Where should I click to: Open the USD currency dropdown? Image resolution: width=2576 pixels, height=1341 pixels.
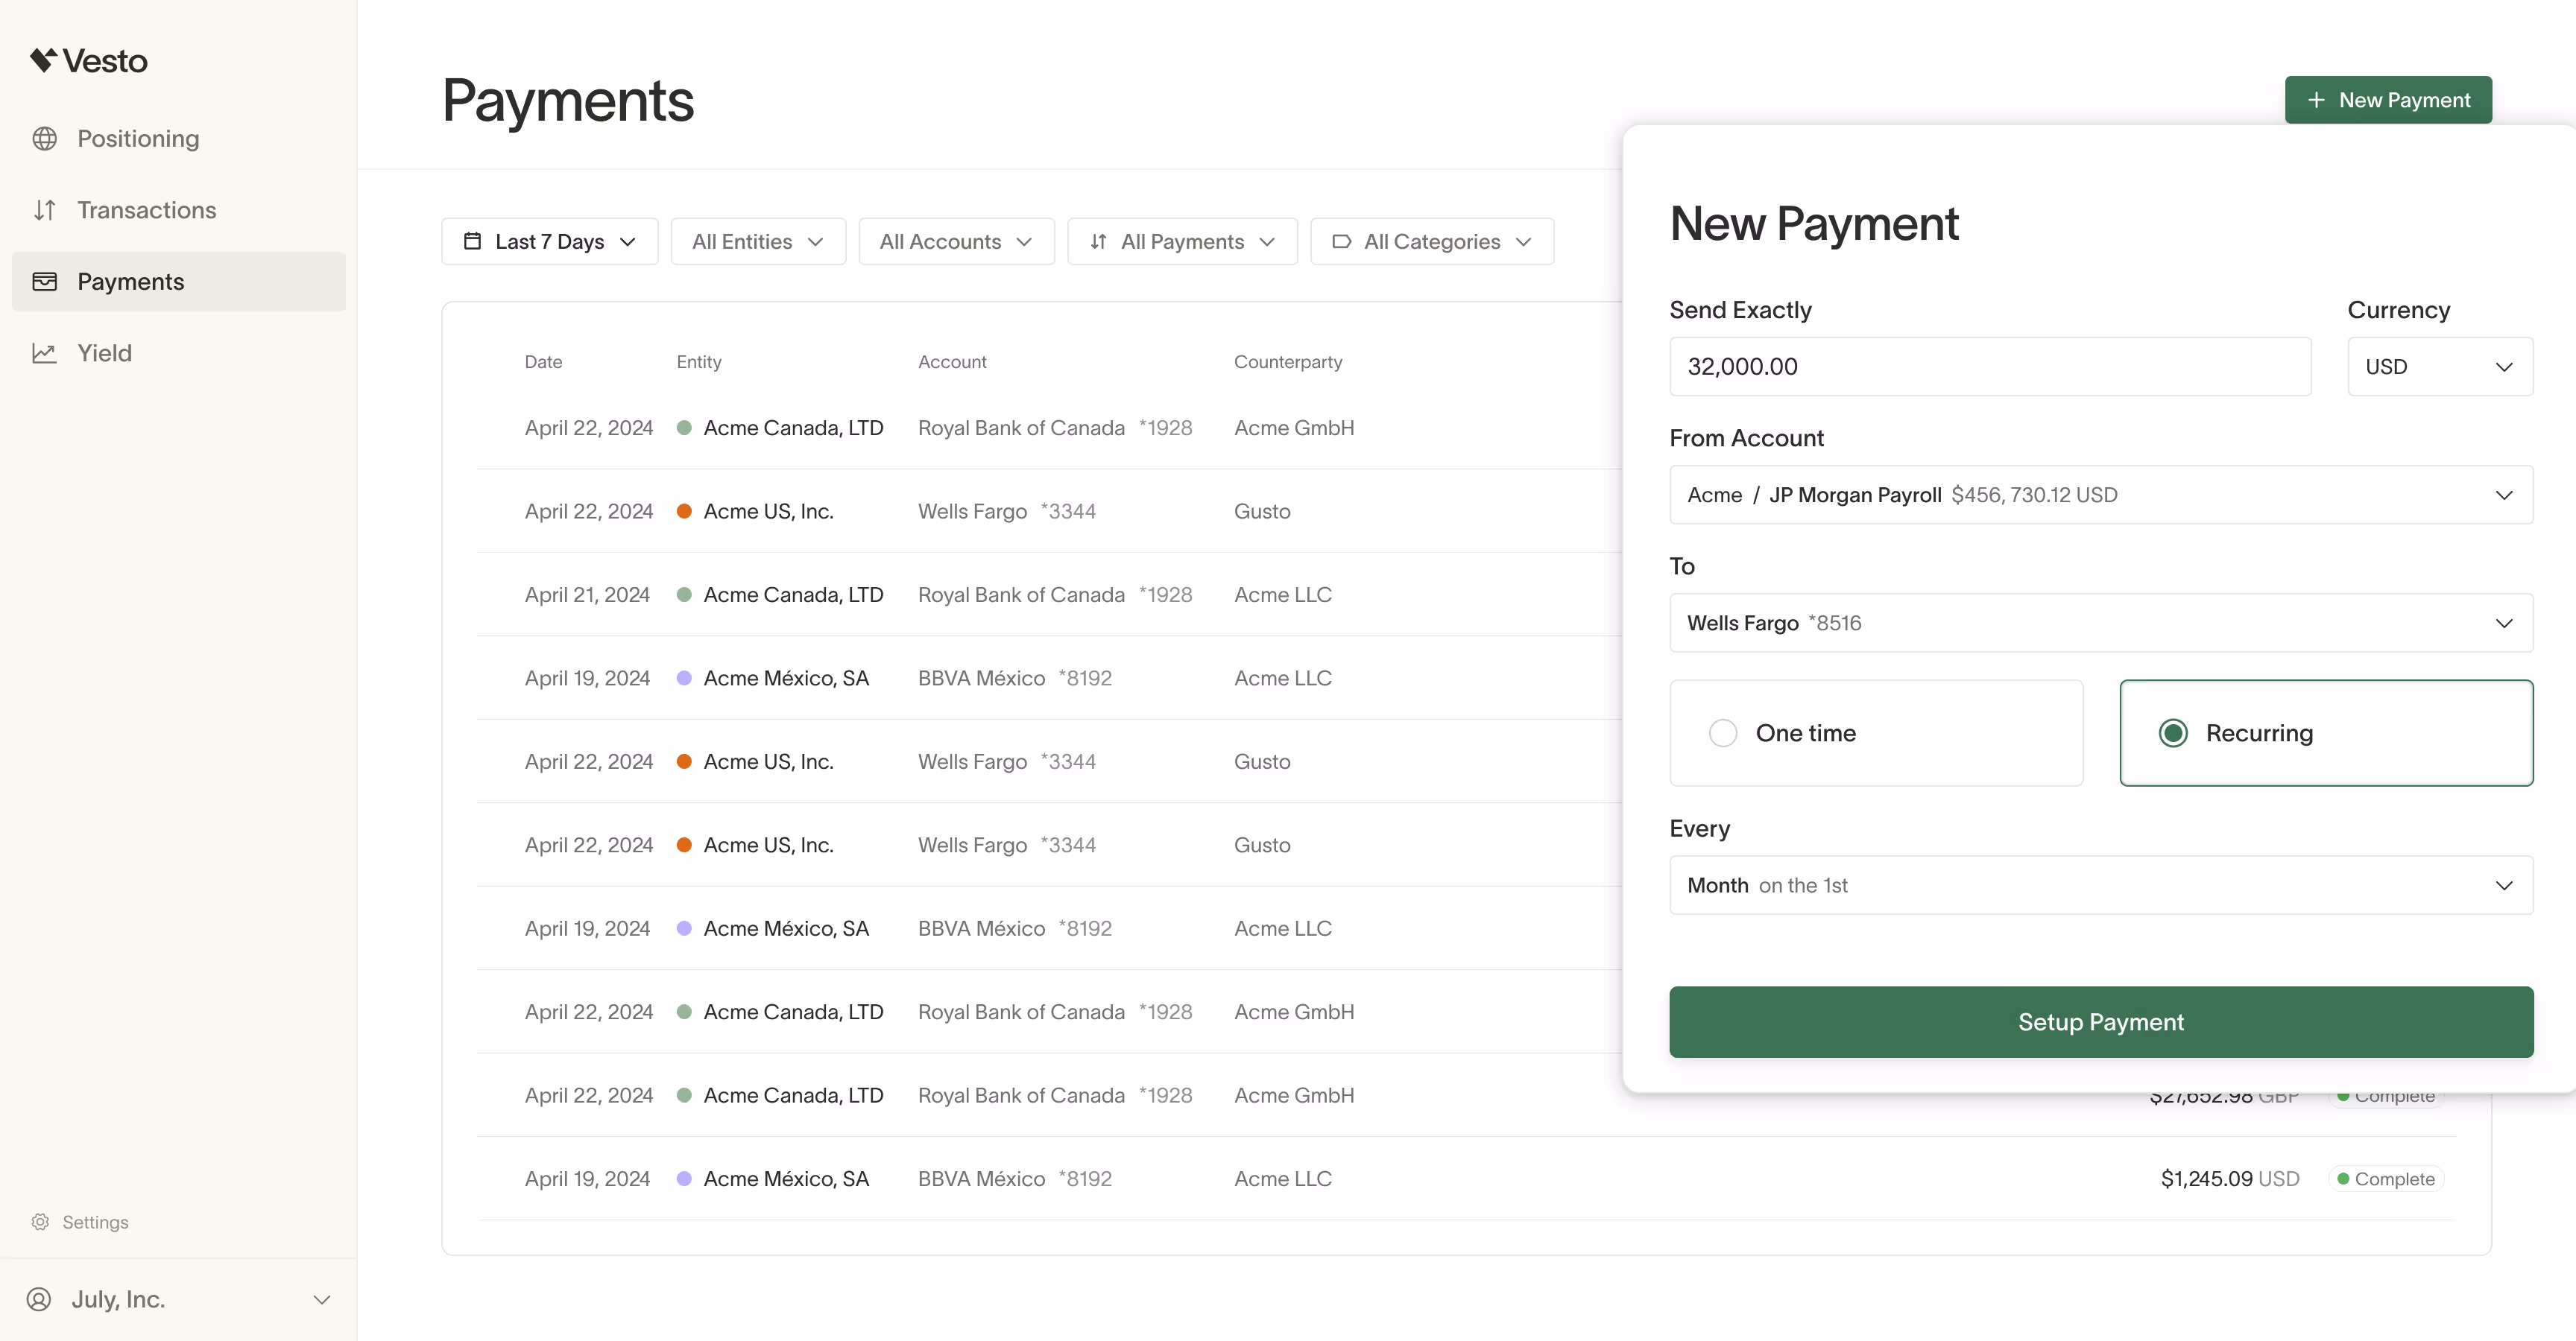pos(2440,366)
